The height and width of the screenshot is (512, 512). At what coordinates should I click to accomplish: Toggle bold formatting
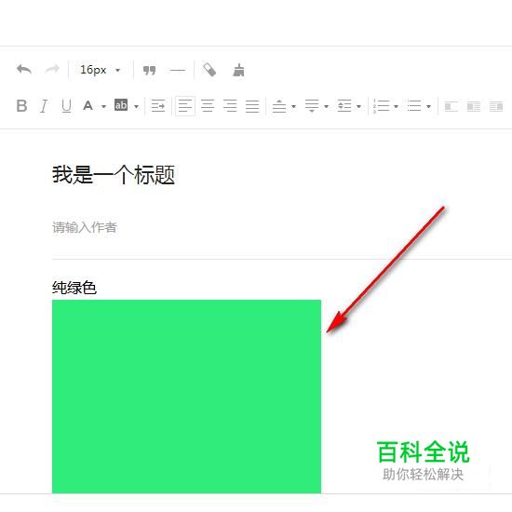(x=21, y=106)
